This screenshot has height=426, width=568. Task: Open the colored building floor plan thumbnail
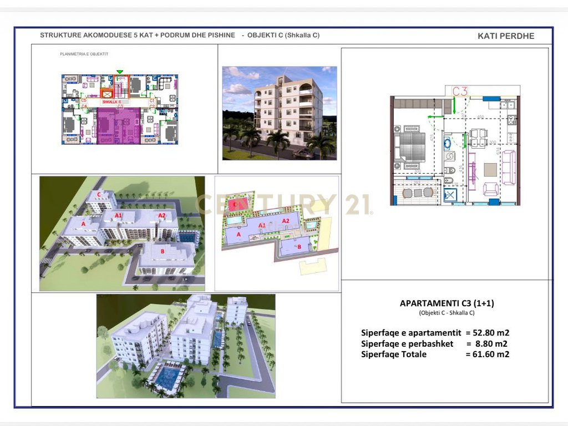[x=120, y=109]
